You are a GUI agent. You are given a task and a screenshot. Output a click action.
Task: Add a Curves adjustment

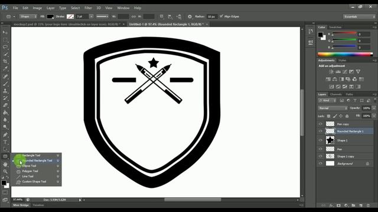click(345, 72)
